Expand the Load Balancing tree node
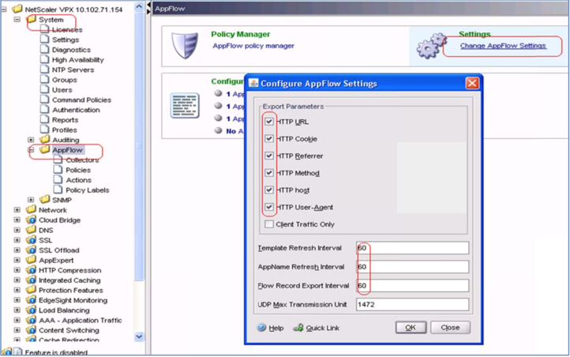The width and height of the screenshot is (570, 357). [x=17, y=310]
